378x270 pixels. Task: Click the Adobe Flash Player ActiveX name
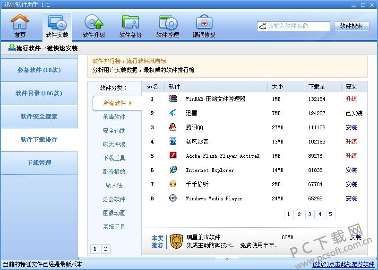pos(223,156)
